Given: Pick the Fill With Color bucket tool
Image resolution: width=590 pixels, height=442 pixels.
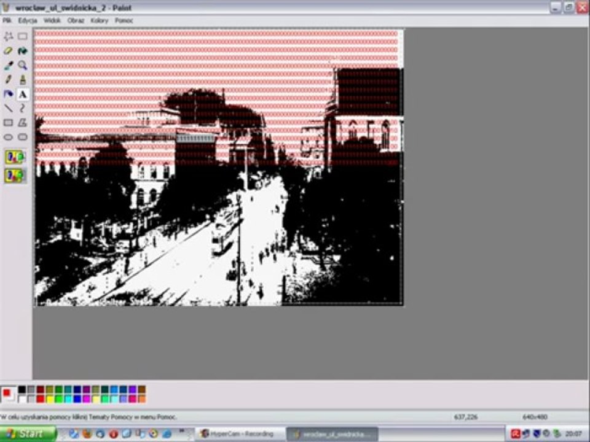Looking at the screenshot, I should [23, 51].
